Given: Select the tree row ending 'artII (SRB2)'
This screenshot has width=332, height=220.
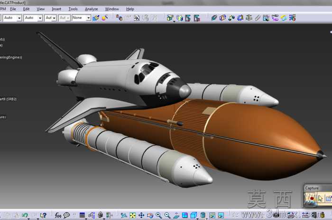Looking at the screenshot, I should point(8,99).
